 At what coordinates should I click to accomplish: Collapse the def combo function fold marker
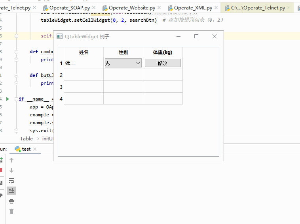coord(16,52)
